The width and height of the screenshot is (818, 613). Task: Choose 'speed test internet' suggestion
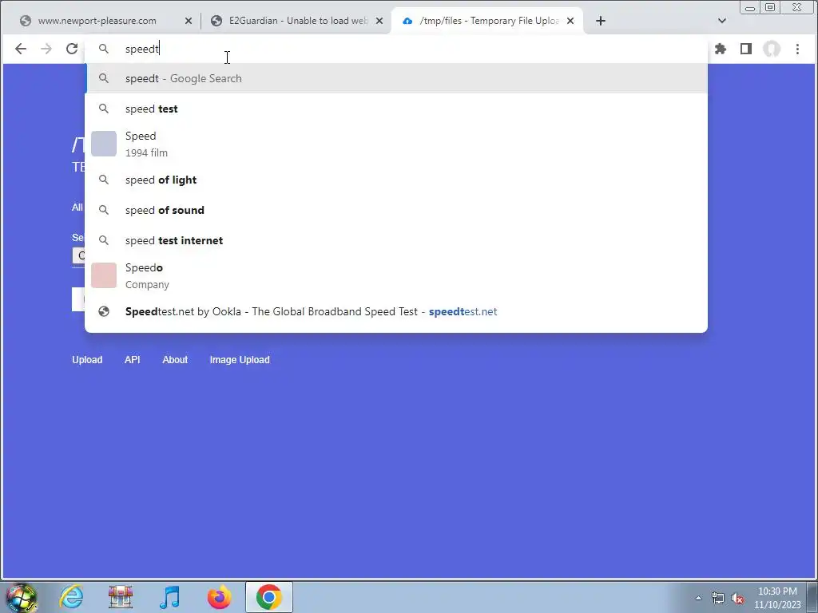point(396,240)
